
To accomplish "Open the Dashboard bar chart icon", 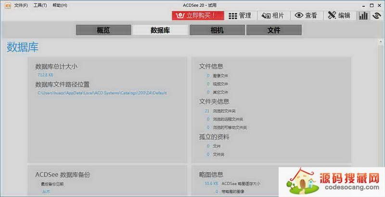I will click(363, 15).
